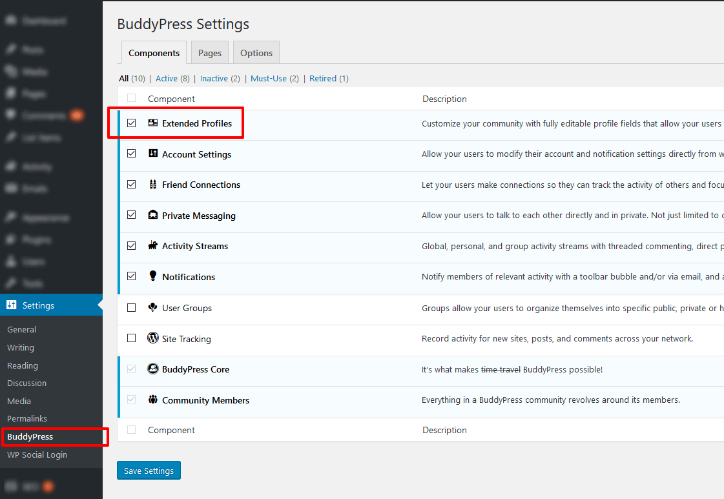Open Discussion settings submenu item
The height and width of the screenshot is (499, 724).
click(x=26, y=383)
